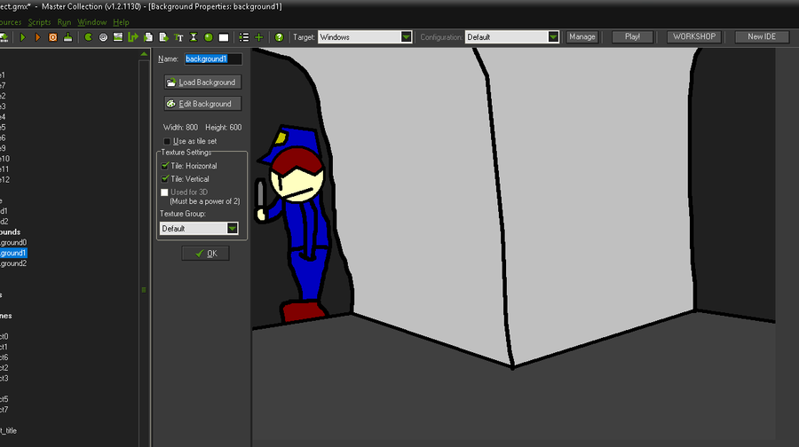799x447 pixels.
Task: Click the background image preview
Action: (x=514, y=244)
